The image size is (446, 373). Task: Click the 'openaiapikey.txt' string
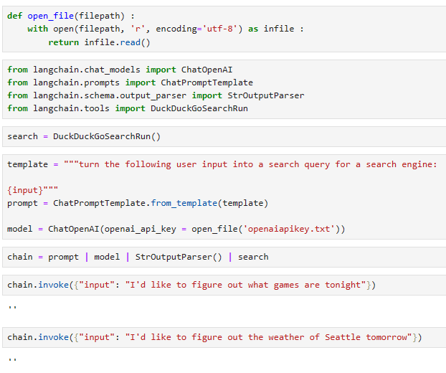tap(289, 229)
